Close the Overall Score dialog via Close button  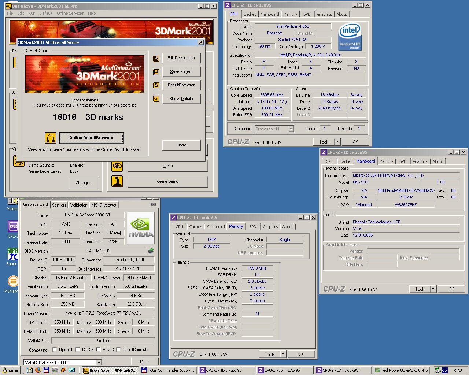[181, 145]
